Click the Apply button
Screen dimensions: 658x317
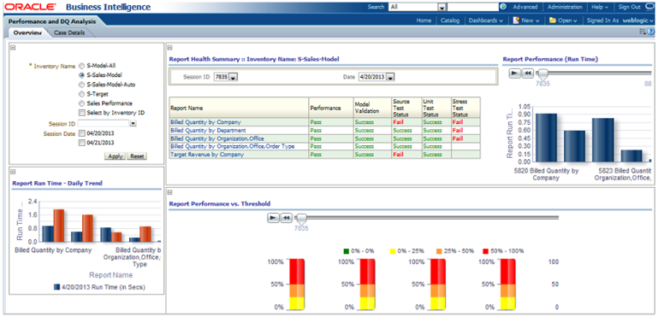pos(115,156)
